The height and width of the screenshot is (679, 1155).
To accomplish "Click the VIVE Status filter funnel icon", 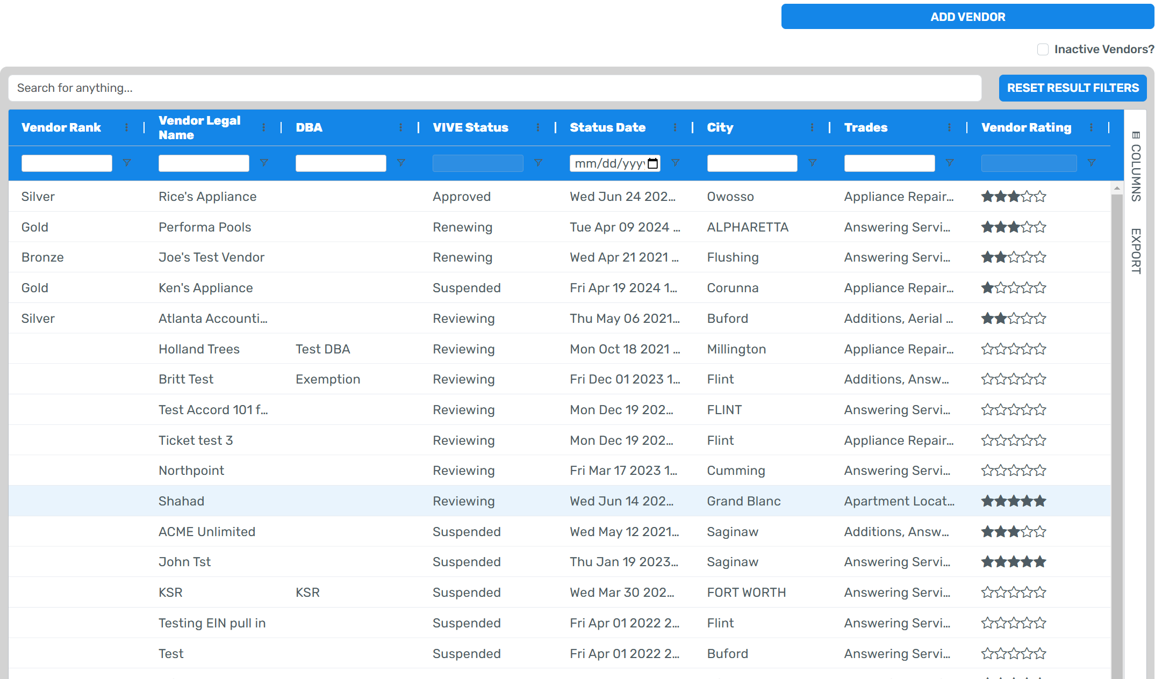I will tap(538, 163).
